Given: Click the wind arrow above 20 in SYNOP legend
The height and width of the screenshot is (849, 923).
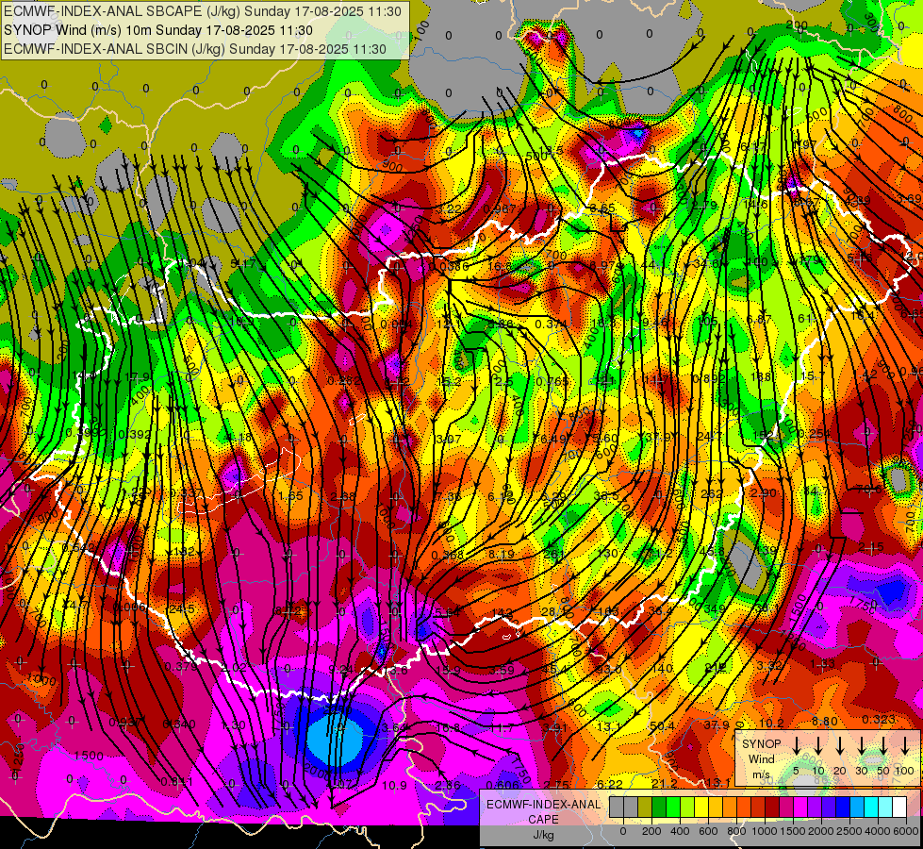Looking at the screenshot, I should pos(840,746).
